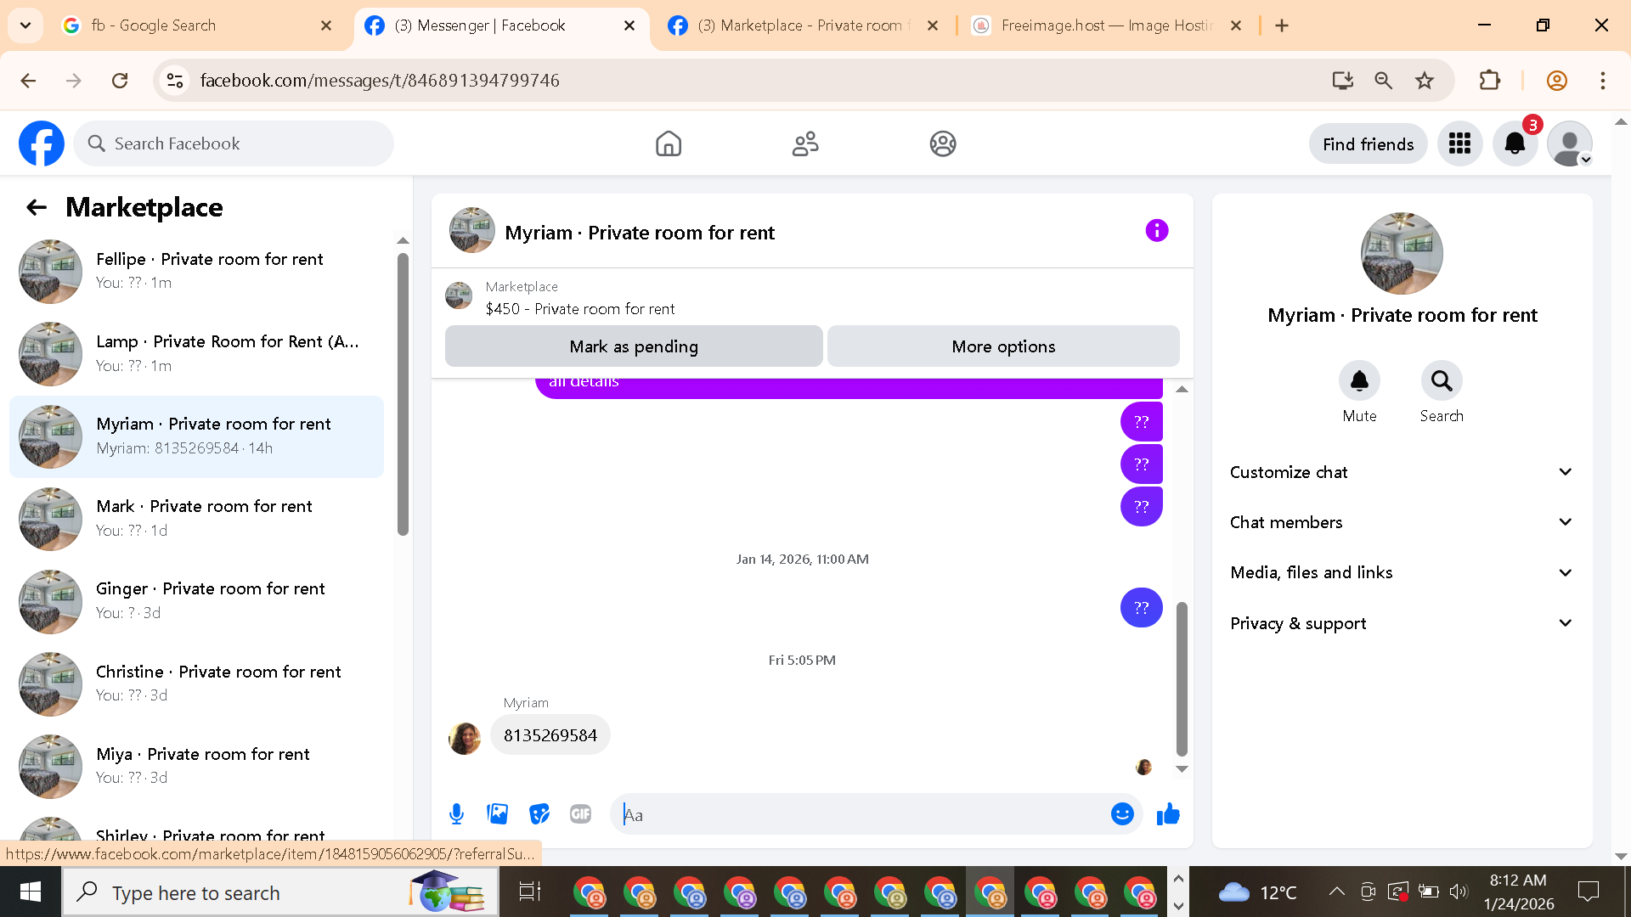
Task: Click the More options button
Action: pyautogui.click(x=1003, y=346)
